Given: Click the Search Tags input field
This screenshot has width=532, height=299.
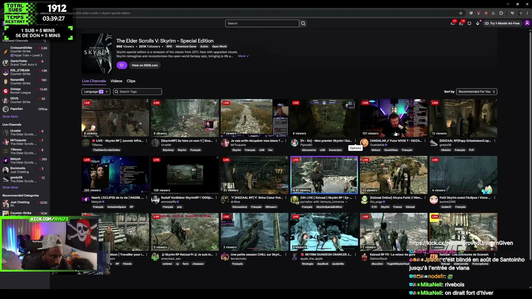Looking at the screenshot, I should point(138,91).
